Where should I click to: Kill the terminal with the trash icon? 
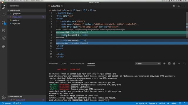[174, 64]
